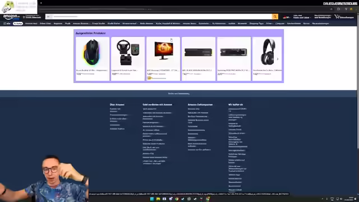Expand the Gutscheine nav dropdown
This screenshot has width=359, height=202.
(204, 24)
